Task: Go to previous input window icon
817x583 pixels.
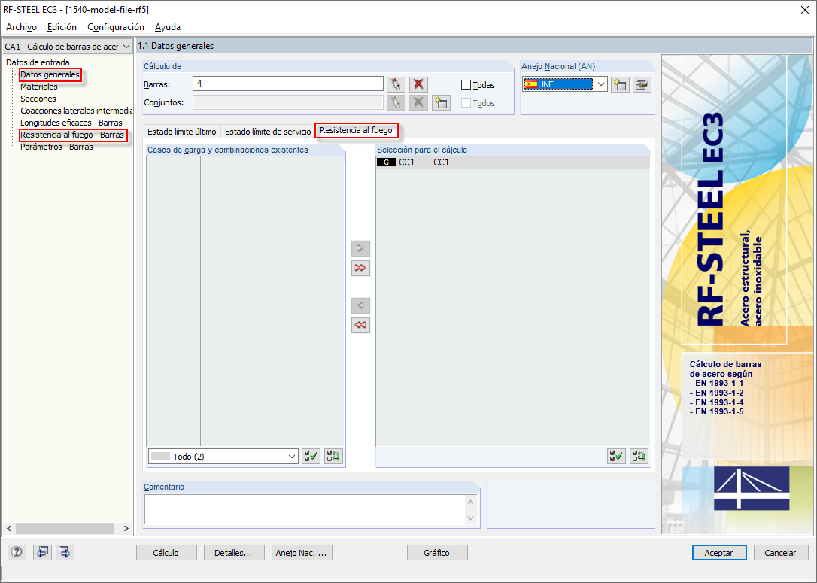Action: [x=42, y=551]
